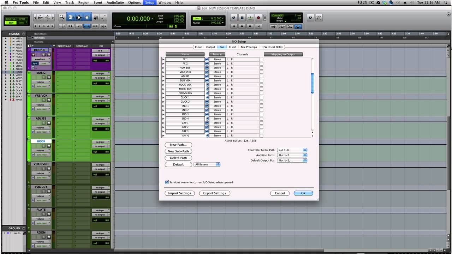Toggle Sessions overwrite current I/O Setup checkbox
452x254 pixels.
167,182
